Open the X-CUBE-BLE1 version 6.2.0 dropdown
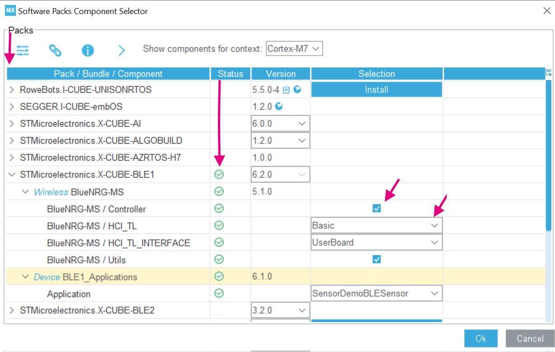555x352 pixels. [x=280, y=174]
